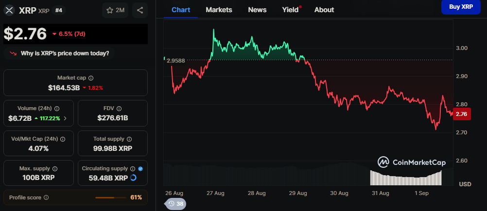Click Profile score info icon
This screenshot has width=487, height=211.
[x=46, y=197]
